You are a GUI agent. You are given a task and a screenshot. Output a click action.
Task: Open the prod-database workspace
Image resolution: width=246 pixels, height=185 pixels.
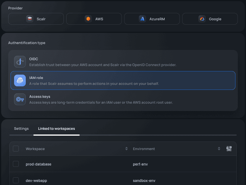coord(38,164)
